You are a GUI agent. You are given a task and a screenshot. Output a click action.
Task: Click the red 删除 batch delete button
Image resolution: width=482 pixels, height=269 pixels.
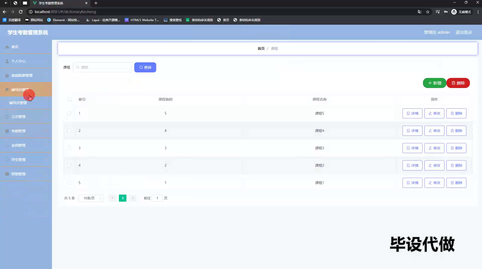click(x=458, y=83)
